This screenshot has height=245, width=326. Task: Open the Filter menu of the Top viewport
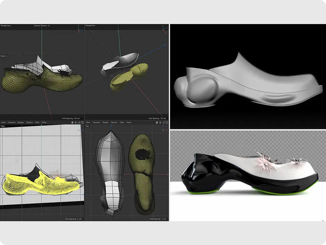(122, 122)
